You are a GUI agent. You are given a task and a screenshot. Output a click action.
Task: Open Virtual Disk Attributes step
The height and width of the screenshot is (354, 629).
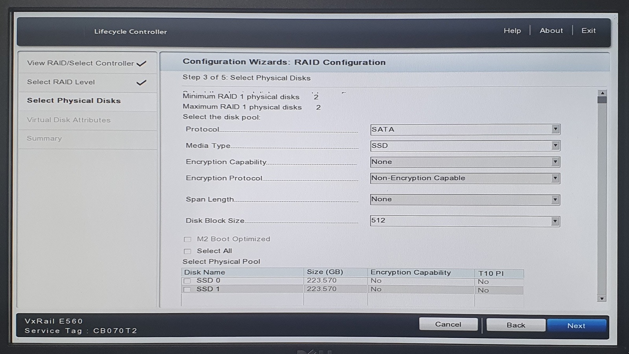87,120
